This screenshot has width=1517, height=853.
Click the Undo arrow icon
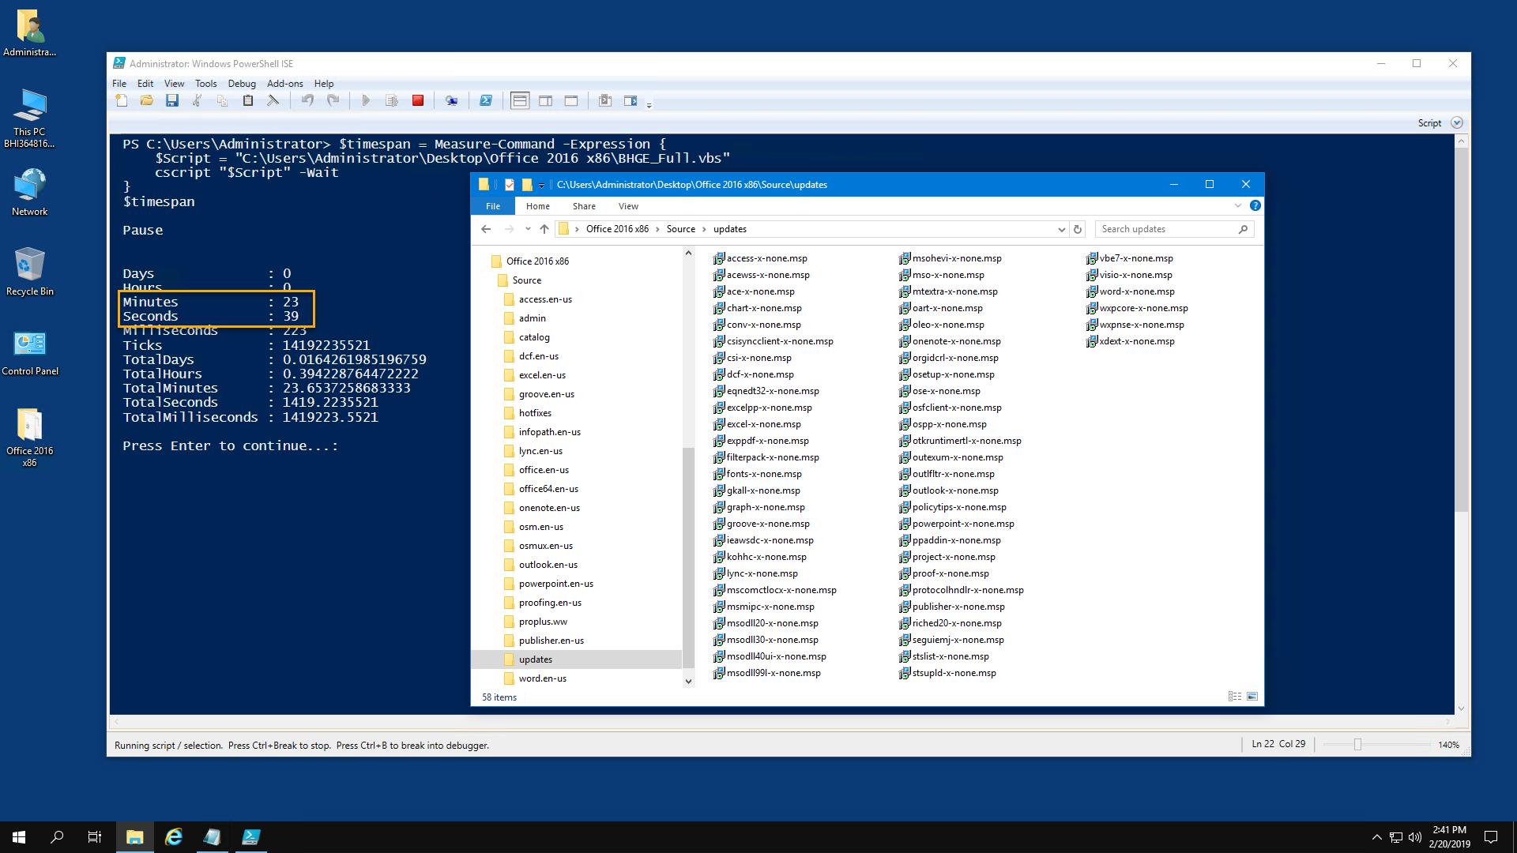(x=308, y=100)
